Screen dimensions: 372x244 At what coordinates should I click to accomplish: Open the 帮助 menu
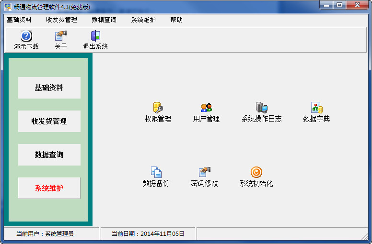click(176, 20)
